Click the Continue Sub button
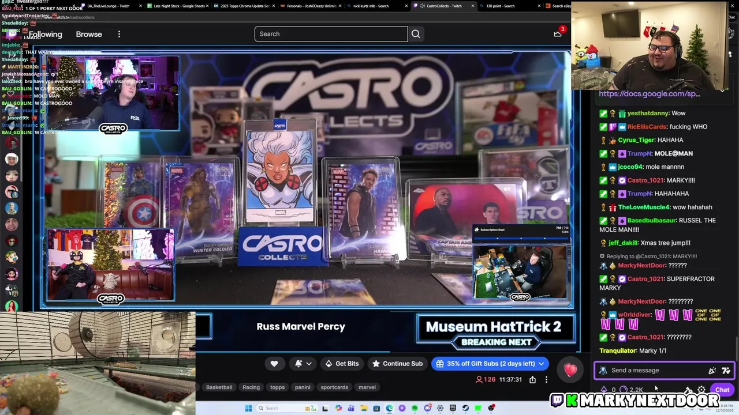The height and width of the screenshot is (415, 739). tap(397, 364)
